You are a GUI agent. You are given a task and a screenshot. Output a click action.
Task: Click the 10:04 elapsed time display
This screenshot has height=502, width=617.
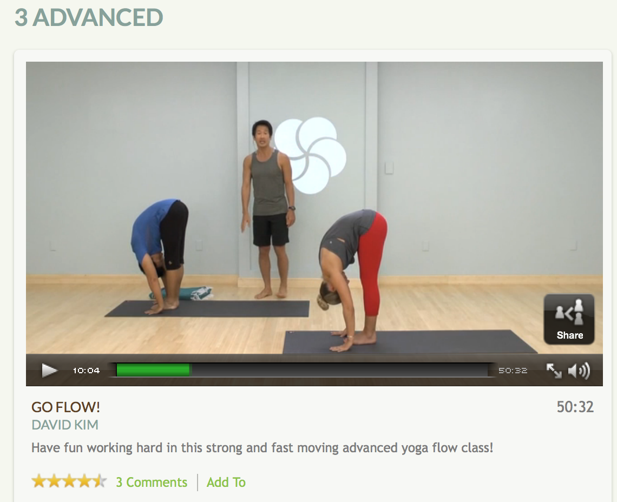click(x=86, y=371)
